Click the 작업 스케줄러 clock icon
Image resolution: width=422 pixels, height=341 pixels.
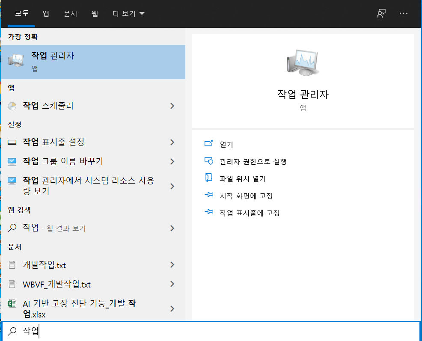(12, 106)
